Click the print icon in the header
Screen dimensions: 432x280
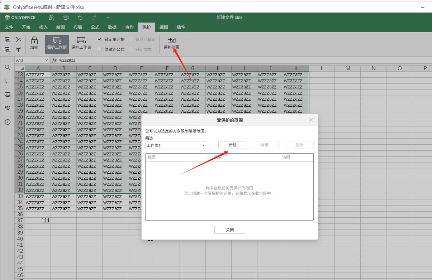pos(66,17)
